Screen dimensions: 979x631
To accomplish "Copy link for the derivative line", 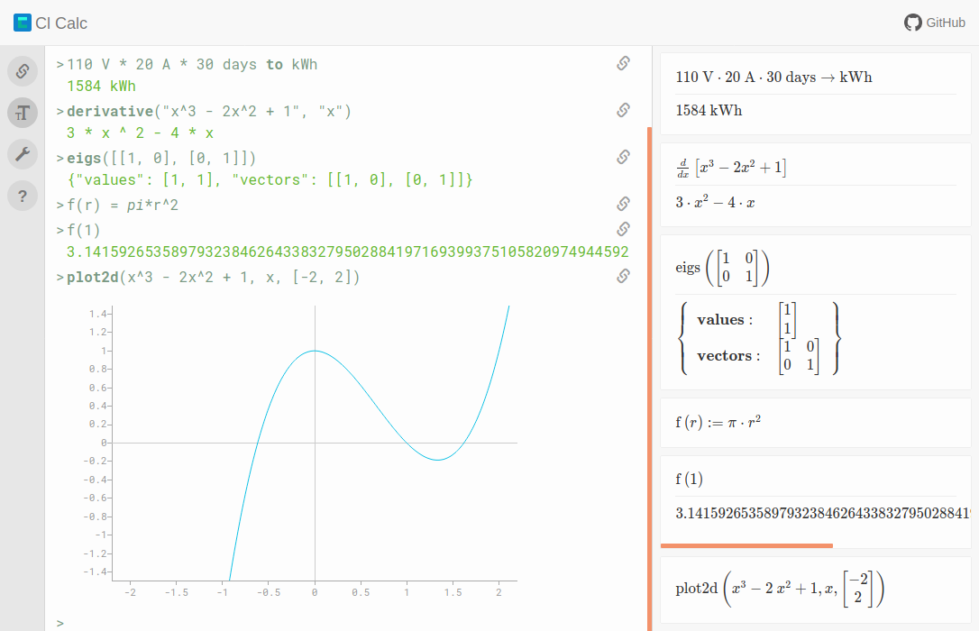I will click(623, 110).
